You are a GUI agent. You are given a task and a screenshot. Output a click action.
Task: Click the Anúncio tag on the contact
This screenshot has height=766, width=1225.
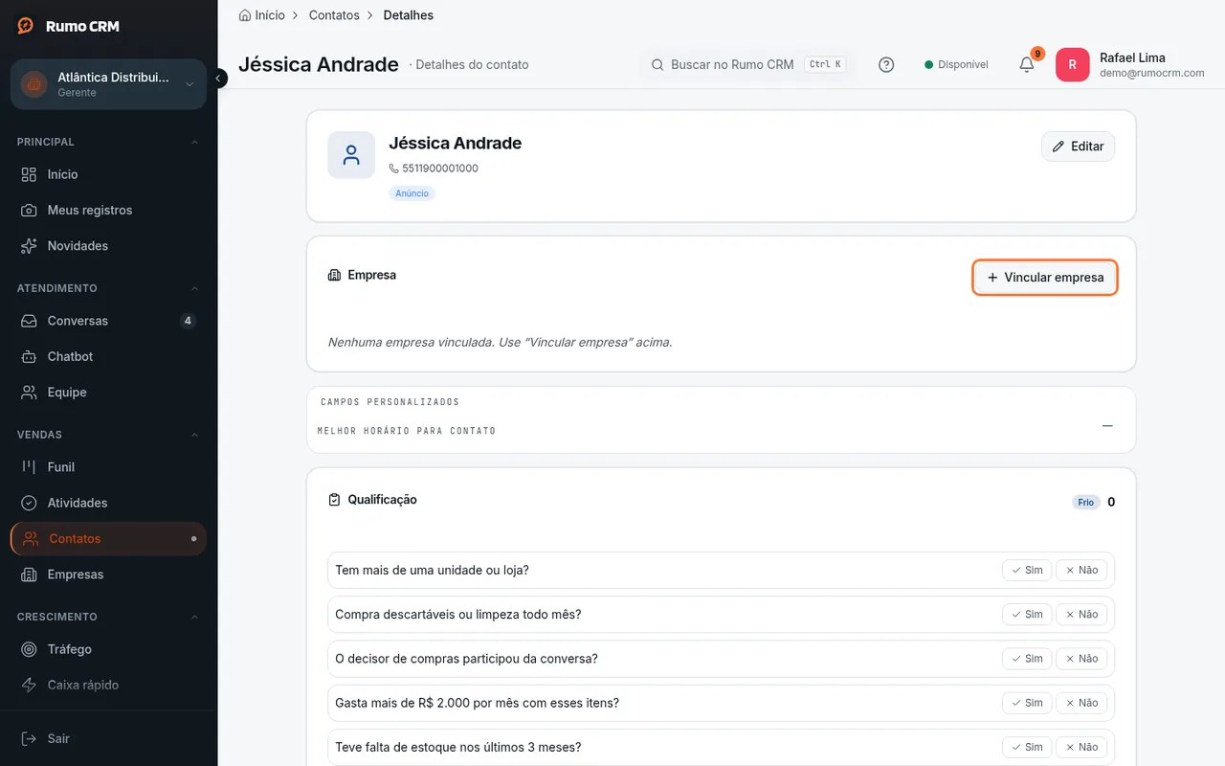(412, 193)
